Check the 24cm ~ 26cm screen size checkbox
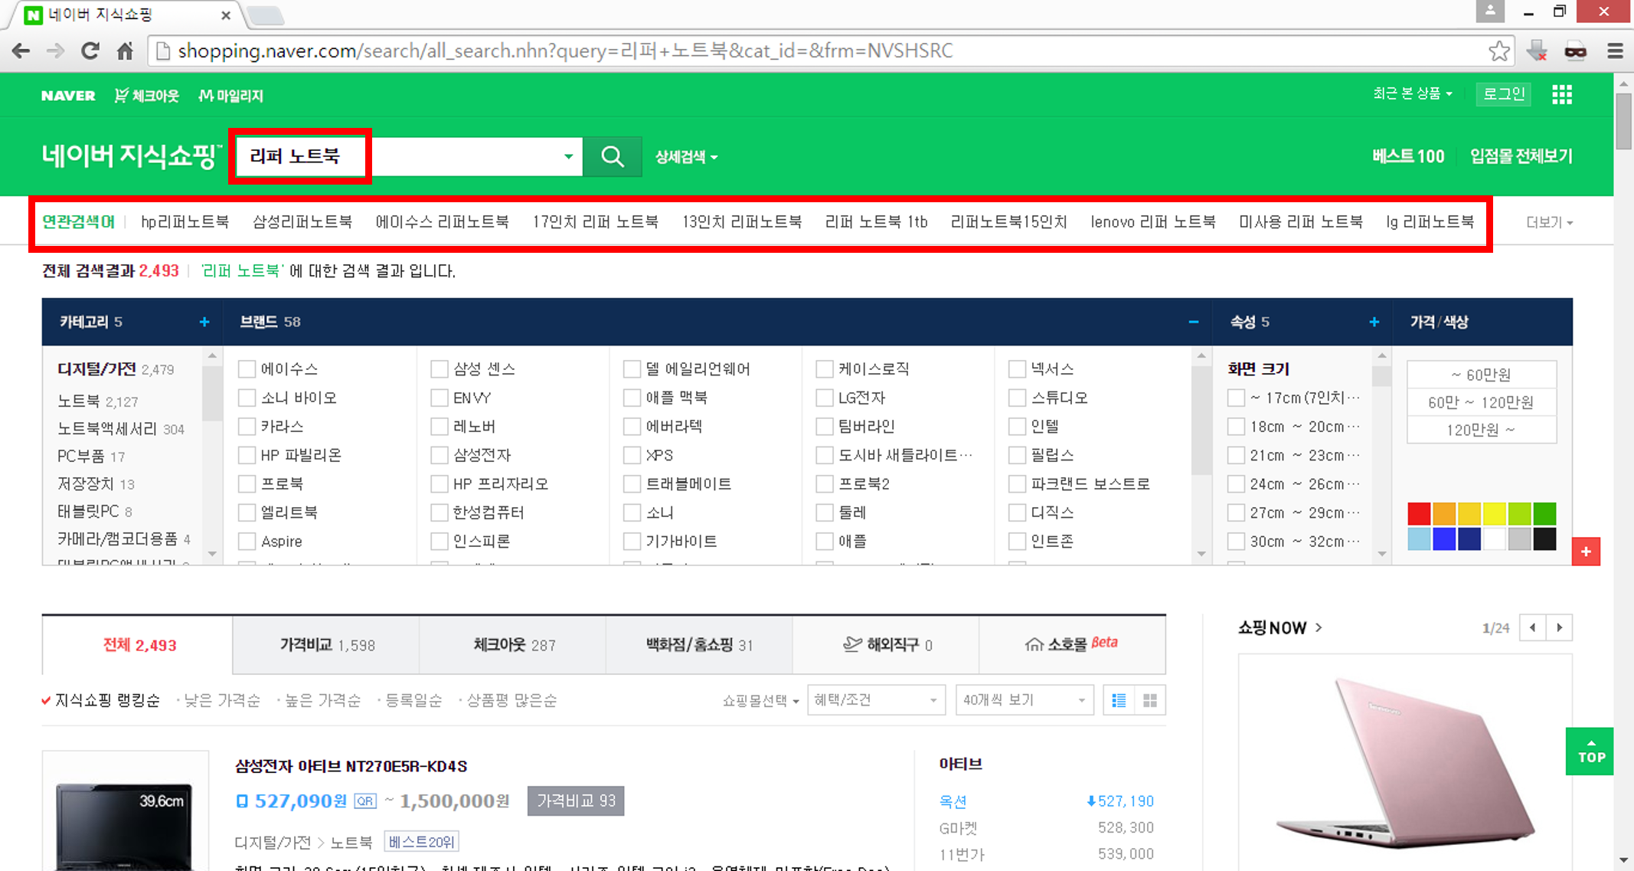The width and height of the screenshot is (1634, 871). pyautogui.click(x=1236, y=484)
